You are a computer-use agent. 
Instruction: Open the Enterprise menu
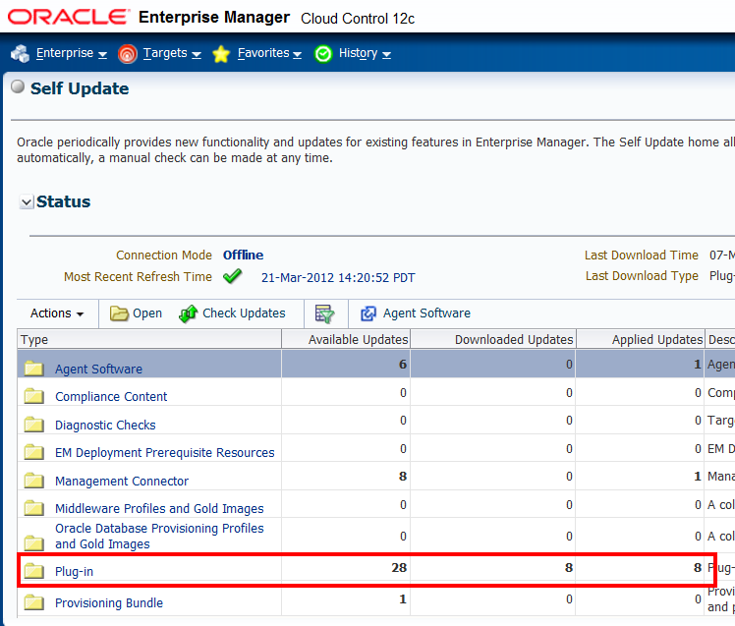coord(72,53)
